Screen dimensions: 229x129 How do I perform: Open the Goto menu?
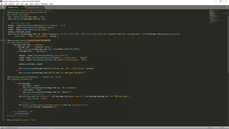[x=27, y=4]
